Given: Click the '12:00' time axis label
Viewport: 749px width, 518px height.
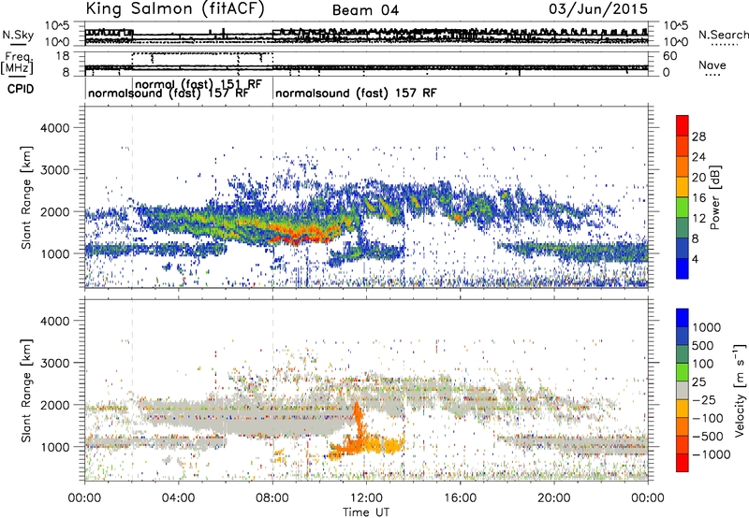Looking at the screenshot, I should pos(366,498).
